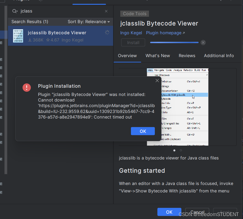Screen dimensions: 243x219
Task: Open the Sort By Relevance dropdown
Action: 89,22
